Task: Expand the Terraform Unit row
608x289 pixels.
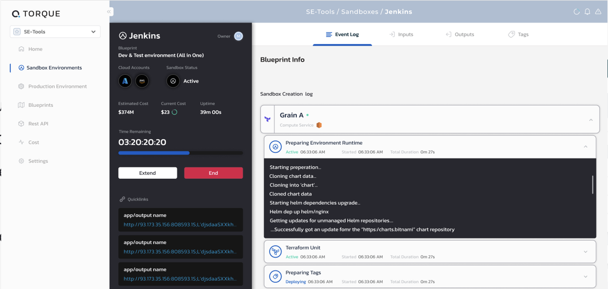Action: 585,252
